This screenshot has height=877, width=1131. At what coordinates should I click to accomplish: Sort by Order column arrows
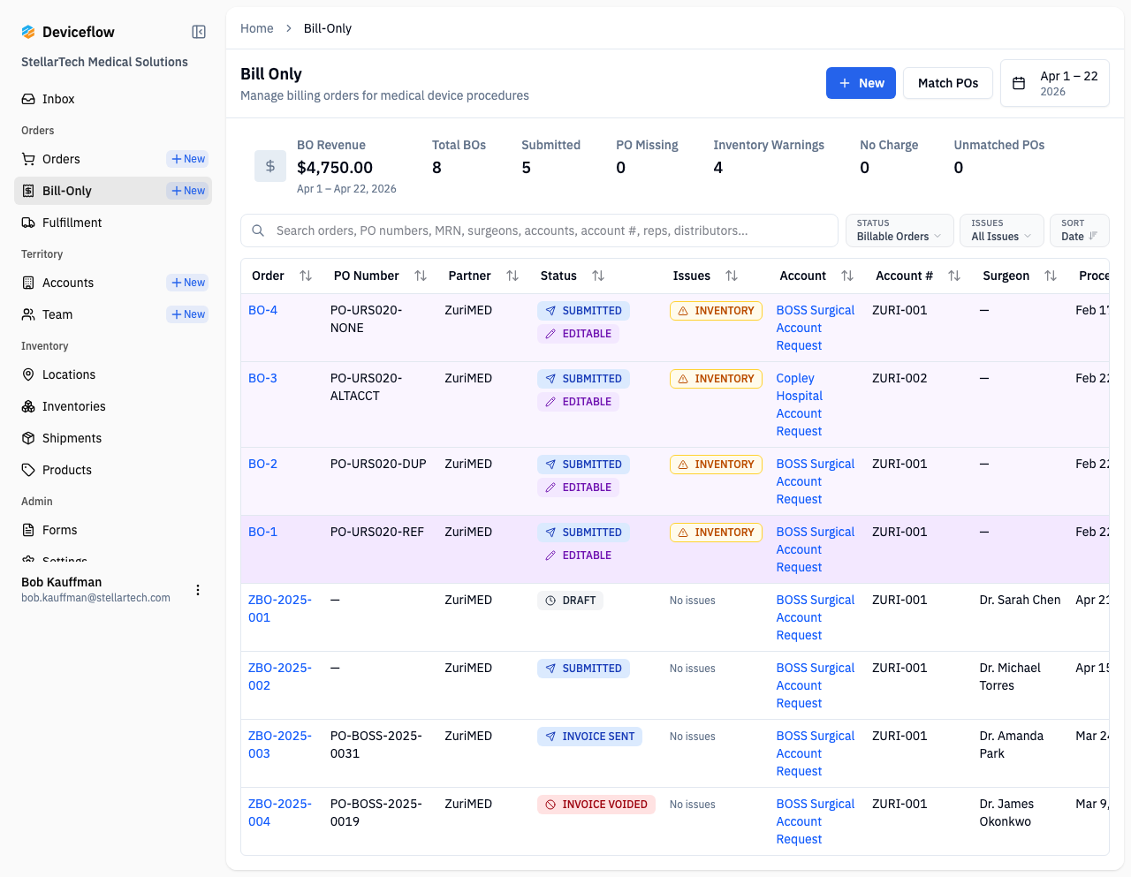(x=306, y=276)
